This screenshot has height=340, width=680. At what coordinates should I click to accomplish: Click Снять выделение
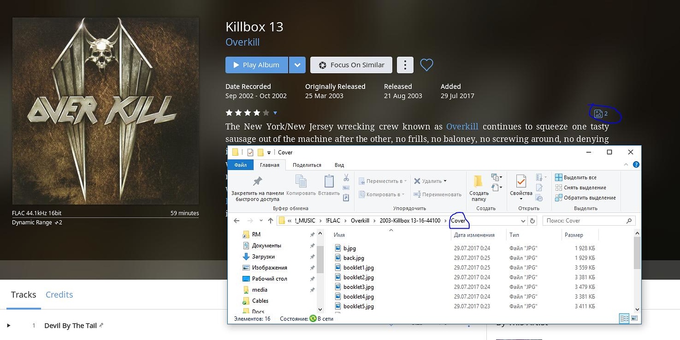coord(580,188)
